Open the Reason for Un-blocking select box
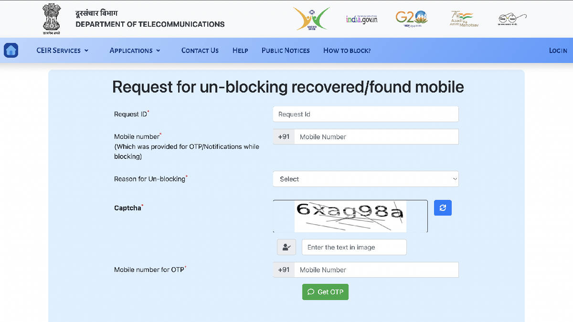 pyautogui.click(x=366, y=179)
